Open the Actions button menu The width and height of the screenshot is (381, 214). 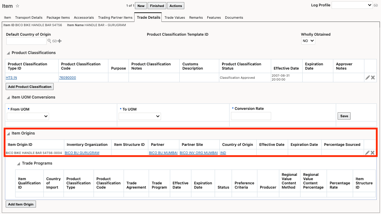(x=176, y=6)
